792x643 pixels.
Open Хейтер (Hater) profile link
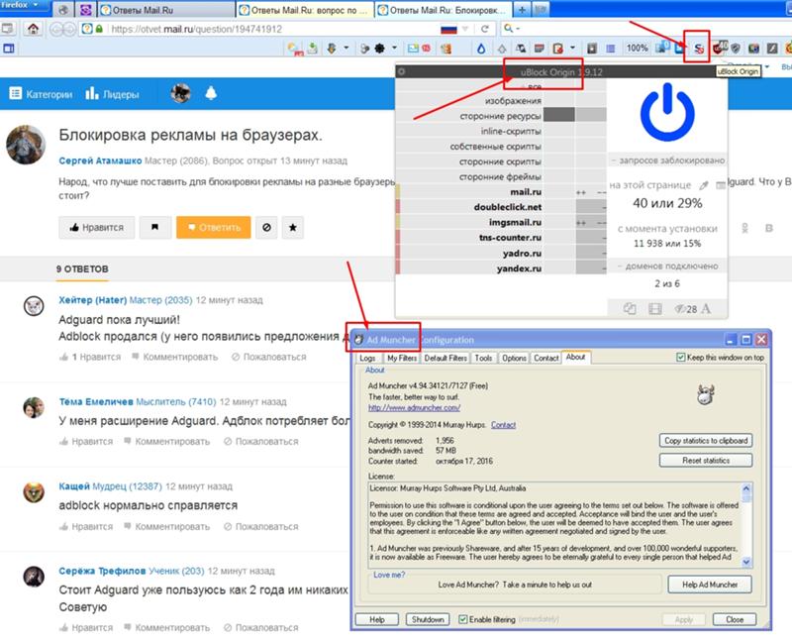click(x=92, y=300)
